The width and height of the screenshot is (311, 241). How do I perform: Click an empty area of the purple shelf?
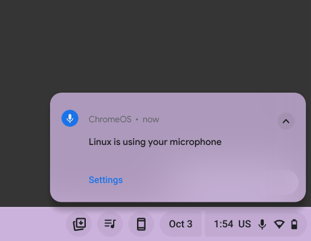tap(32, 224)
